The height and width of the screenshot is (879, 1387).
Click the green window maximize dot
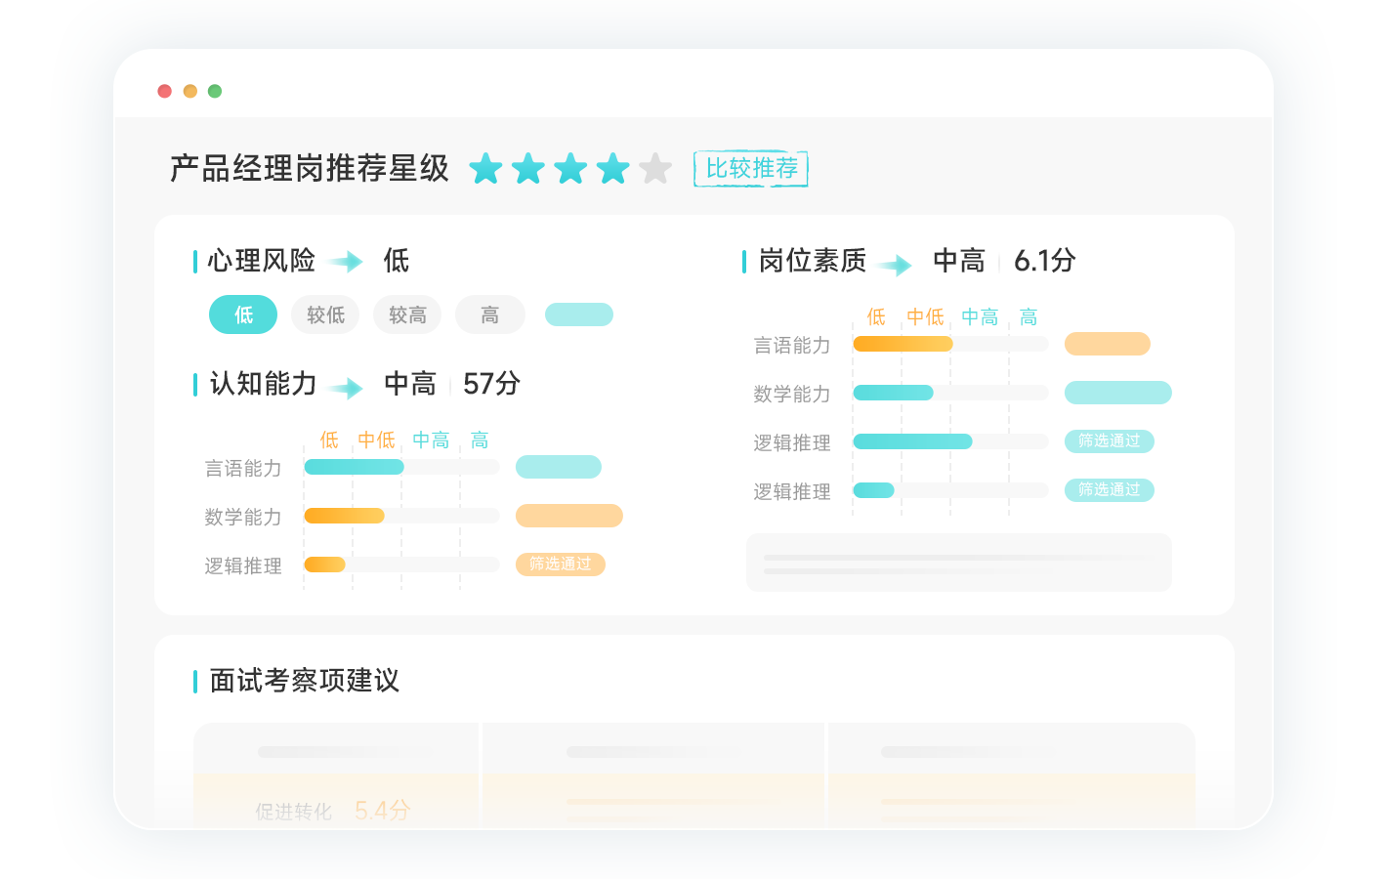point(215,91)
